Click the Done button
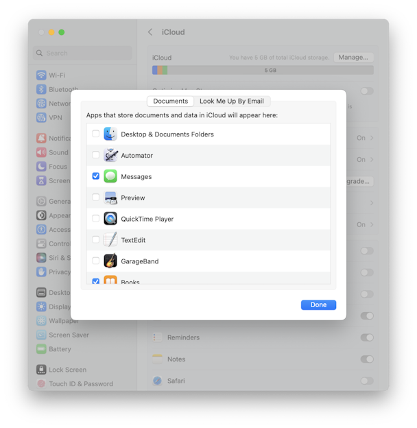The image size is (417, 428). coord(318,305)
